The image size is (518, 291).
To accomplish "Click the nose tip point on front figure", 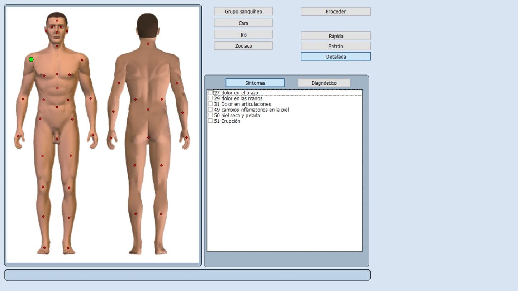I will 57,33.
